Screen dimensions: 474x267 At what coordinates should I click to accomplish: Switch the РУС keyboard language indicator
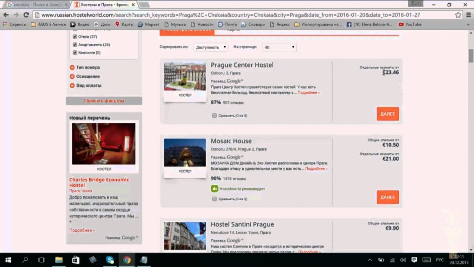tap(440, 260)
